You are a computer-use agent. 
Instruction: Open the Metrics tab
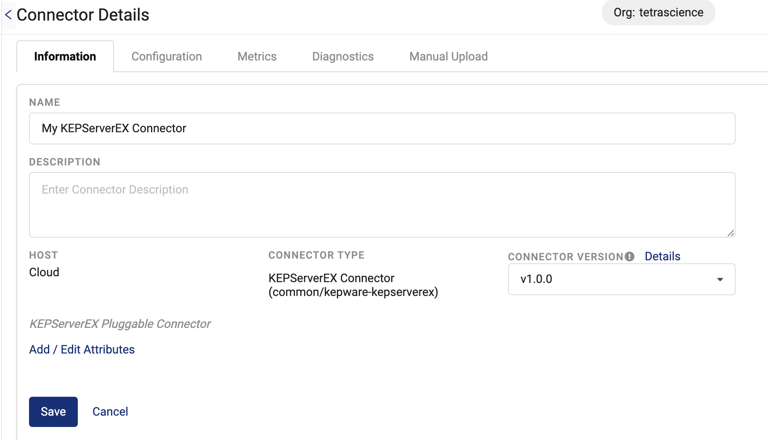click(x=257, y=56)
